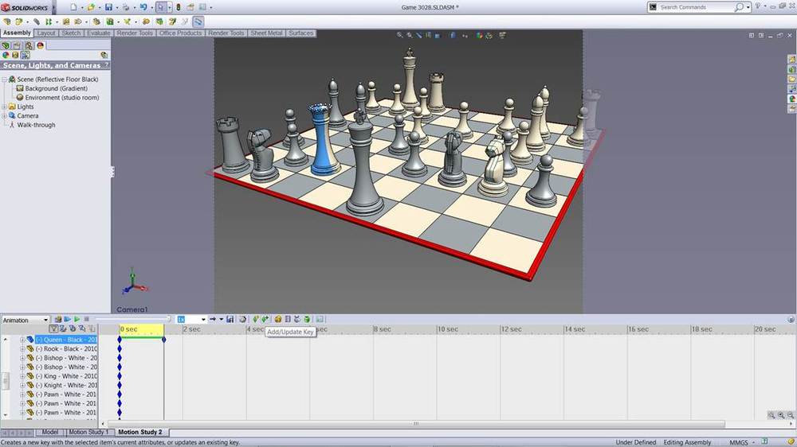
Task: Click the Add/Update Key icon
Action: [x=265, y=319]
